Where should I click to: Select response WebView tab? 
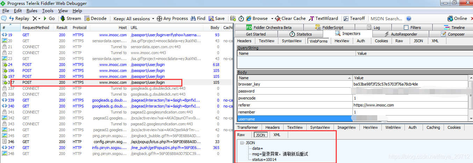click(x=393, y=127)
